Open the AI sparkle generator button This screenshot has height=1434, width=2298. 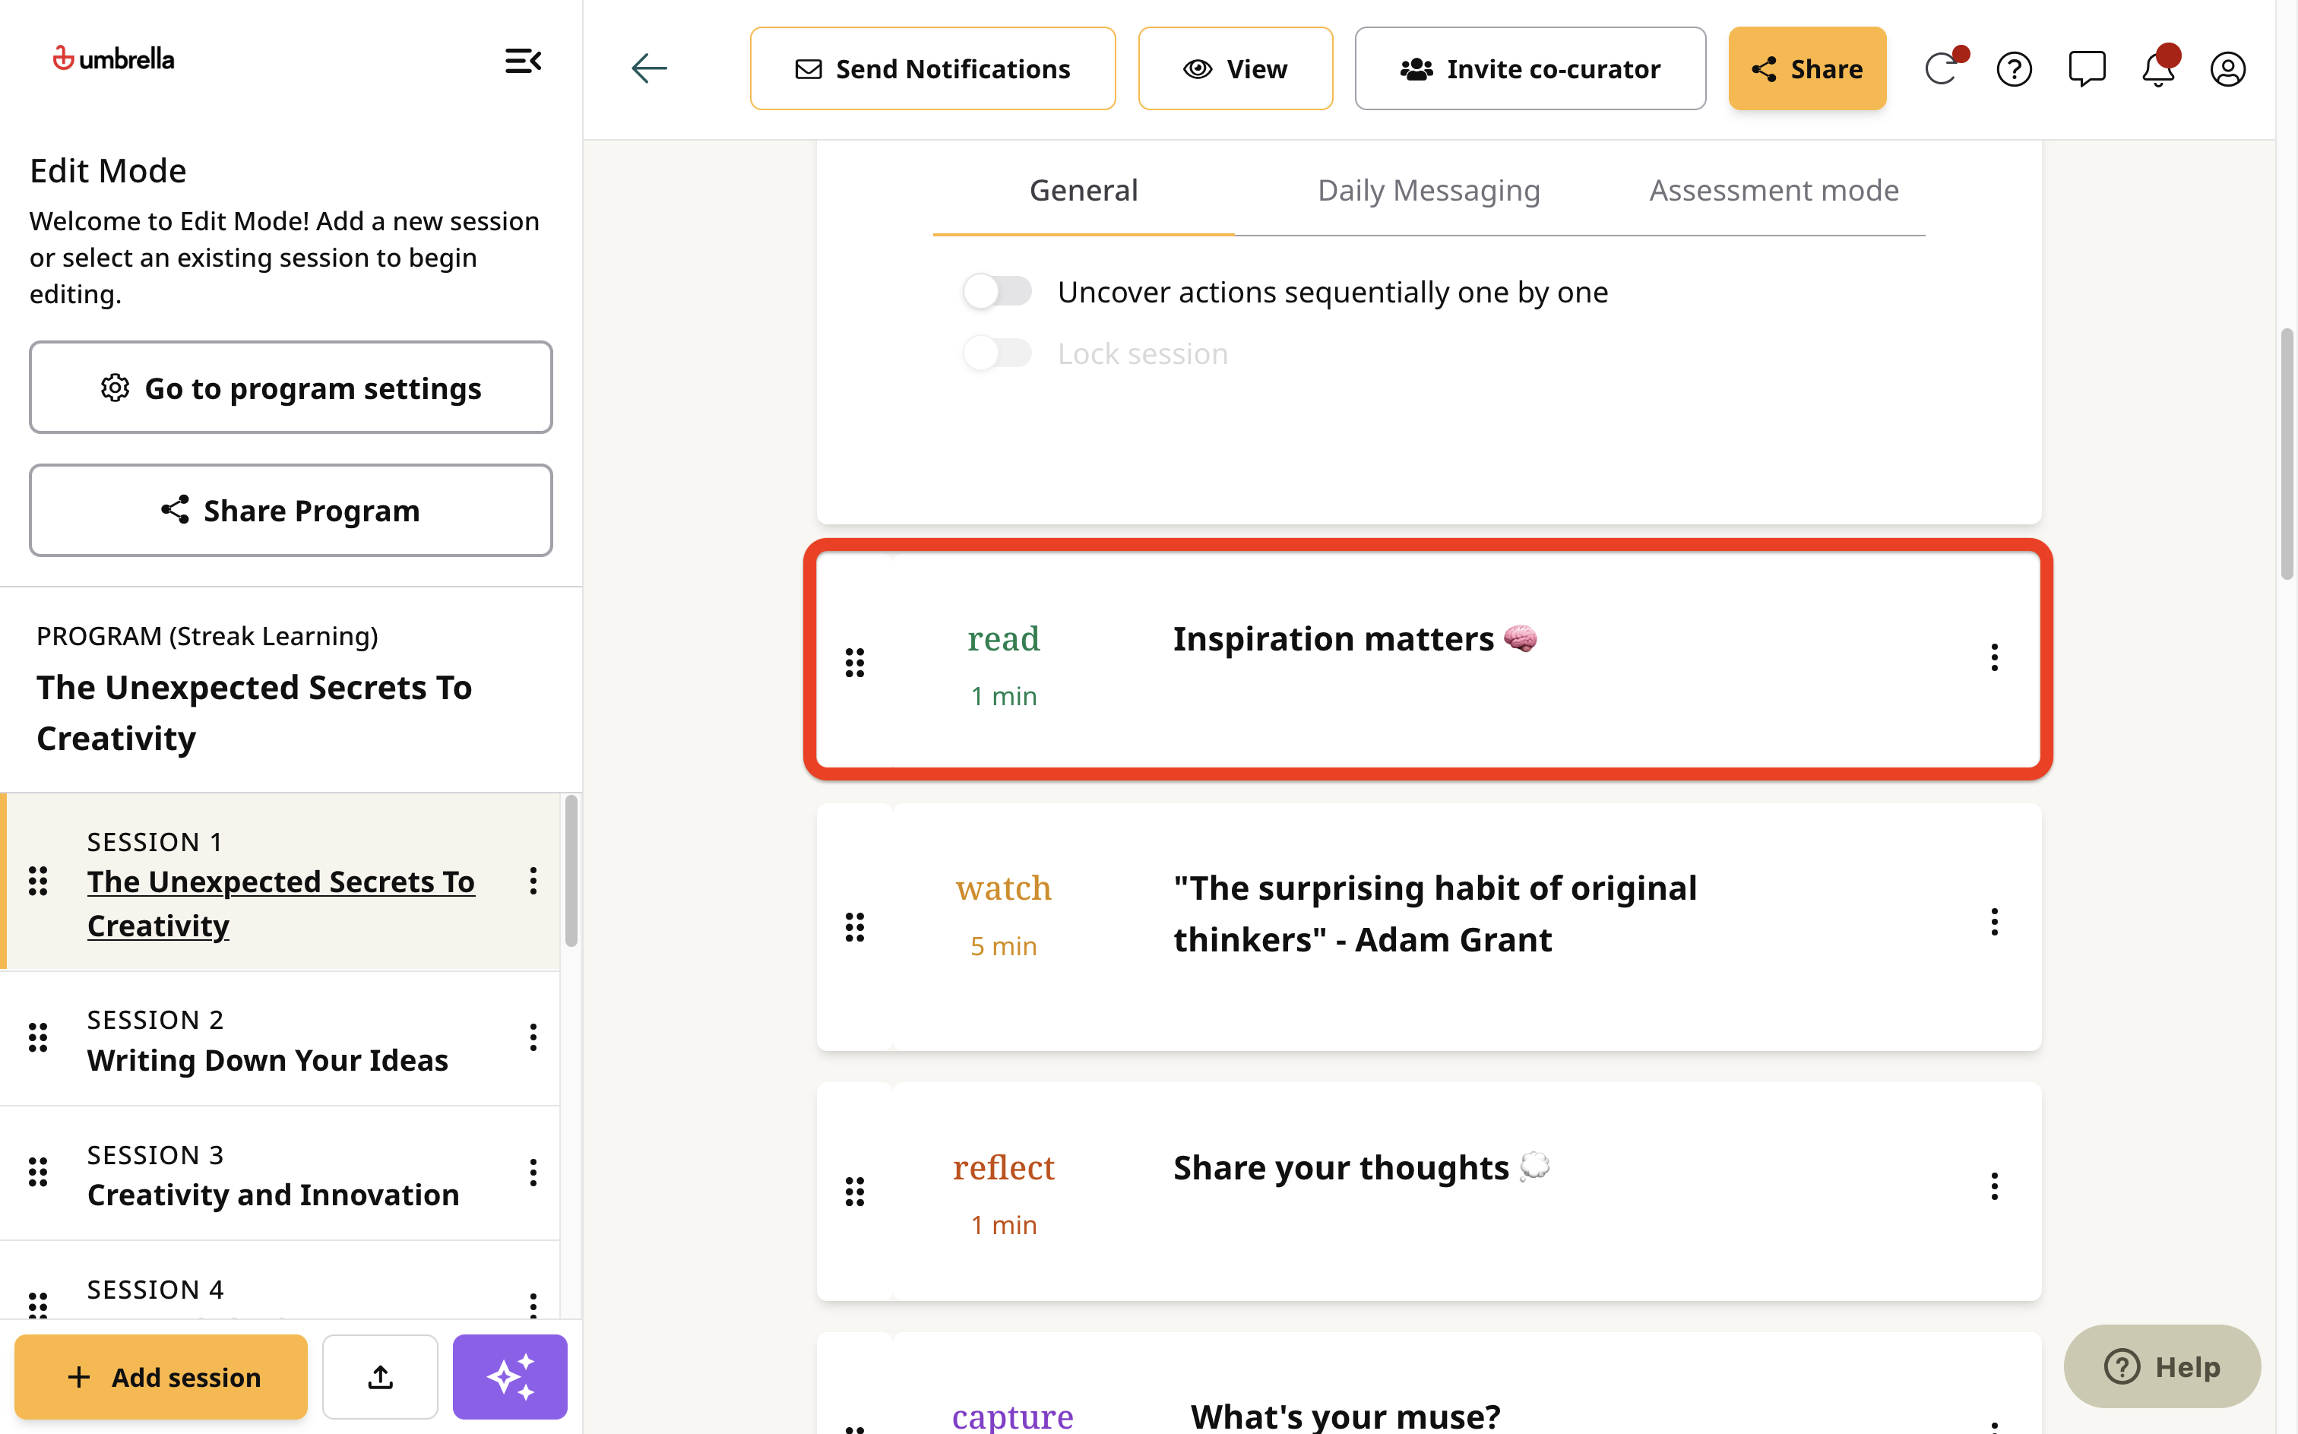pyautogui.click(x=510, y=1377)
